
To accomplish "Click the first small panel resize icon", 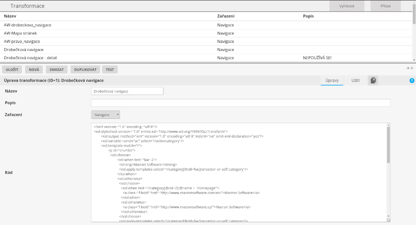I will tap(408, 68).
